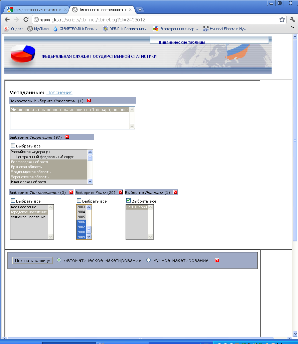Select year 2003 in list

81,207
